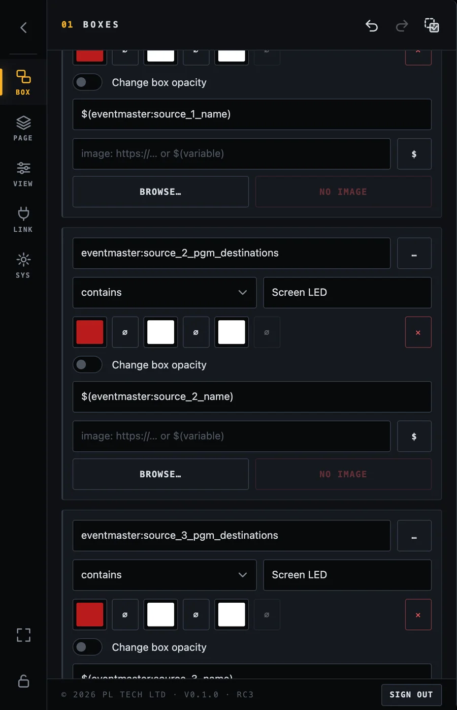Pick the second white swatch in source_2 rule

pyautogui.click(x=232, y=332)
